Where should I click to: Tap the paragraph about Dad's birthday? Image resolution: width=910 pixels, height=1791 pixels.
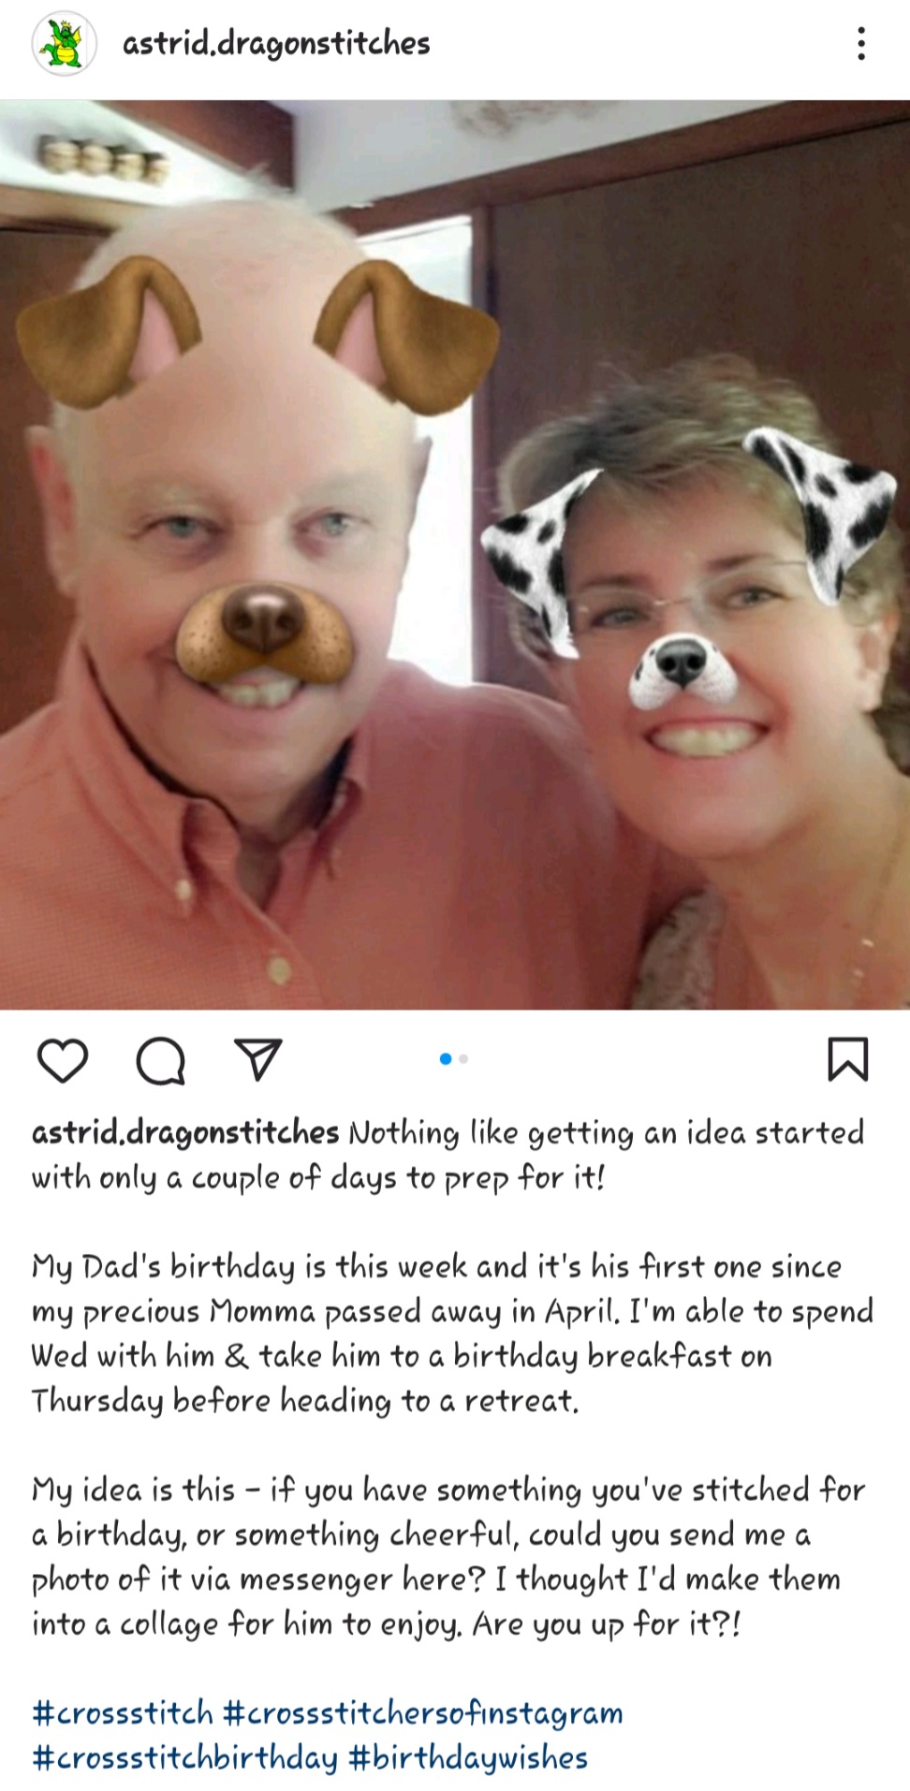(x=452, y=1333)
